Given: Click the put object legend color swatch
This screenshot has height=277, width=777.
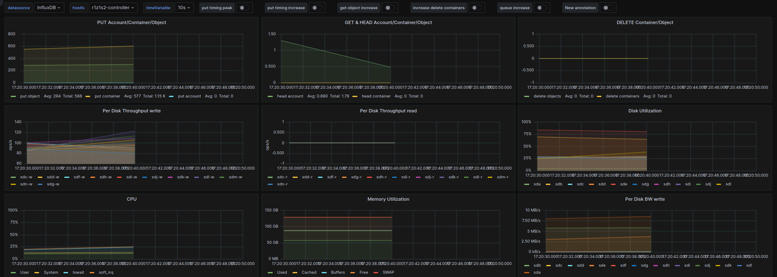Looking at the screenshot, I should [14, 96].
